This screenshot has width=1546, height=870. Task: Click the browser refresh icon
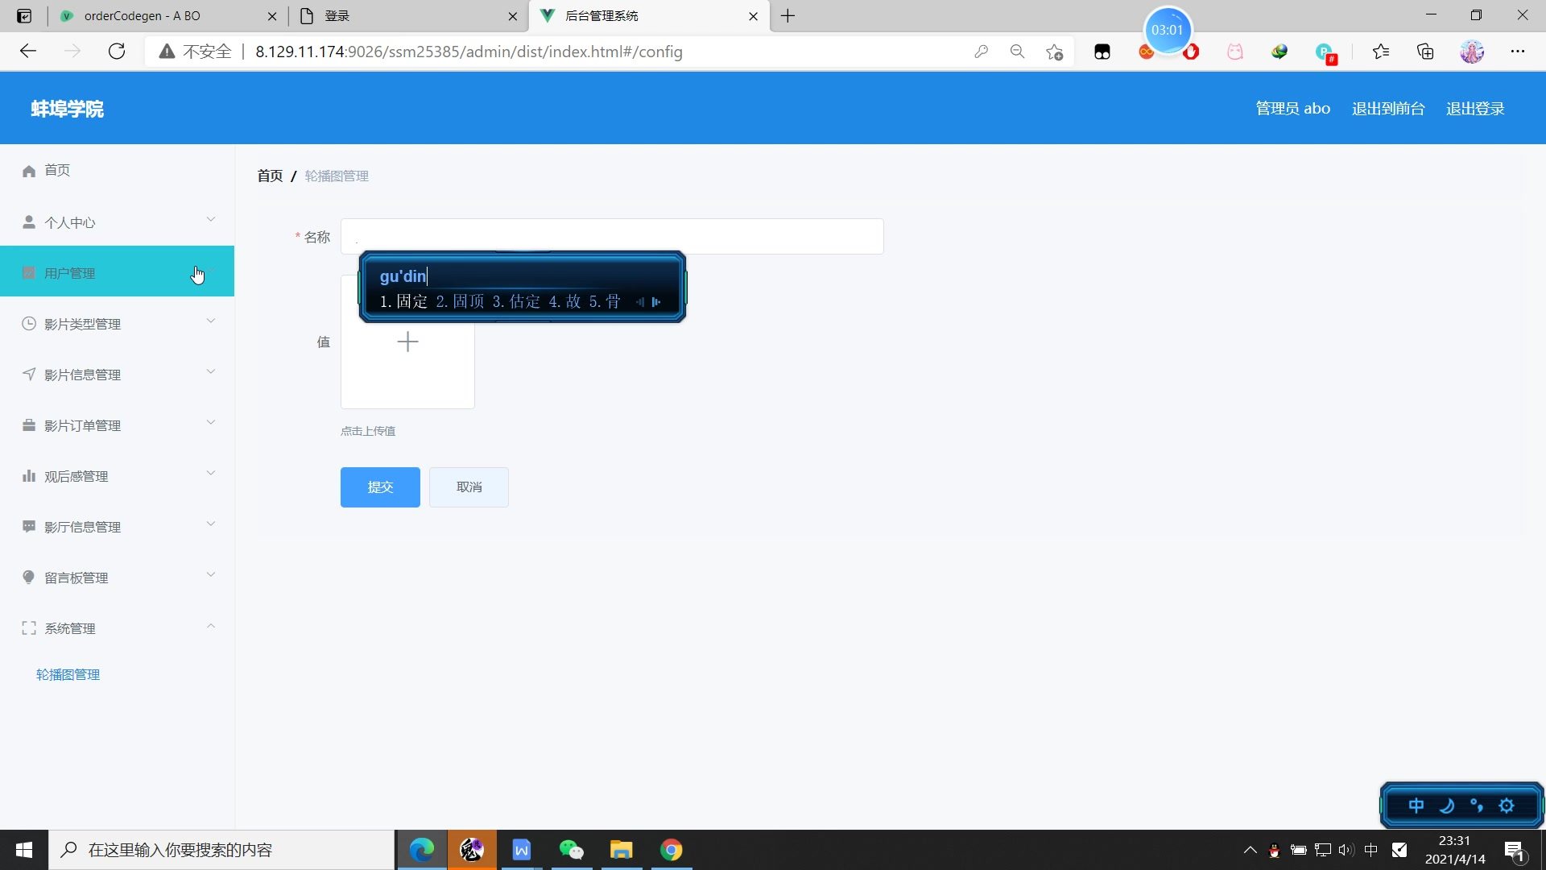pyautogui.click(x=117, y=52)
